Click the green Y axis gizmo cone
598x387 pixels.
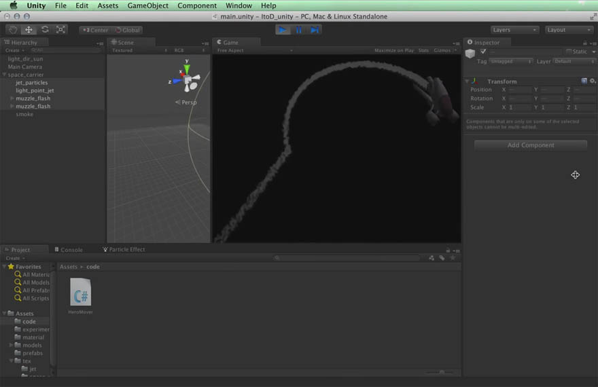click(x=187, y=68)
